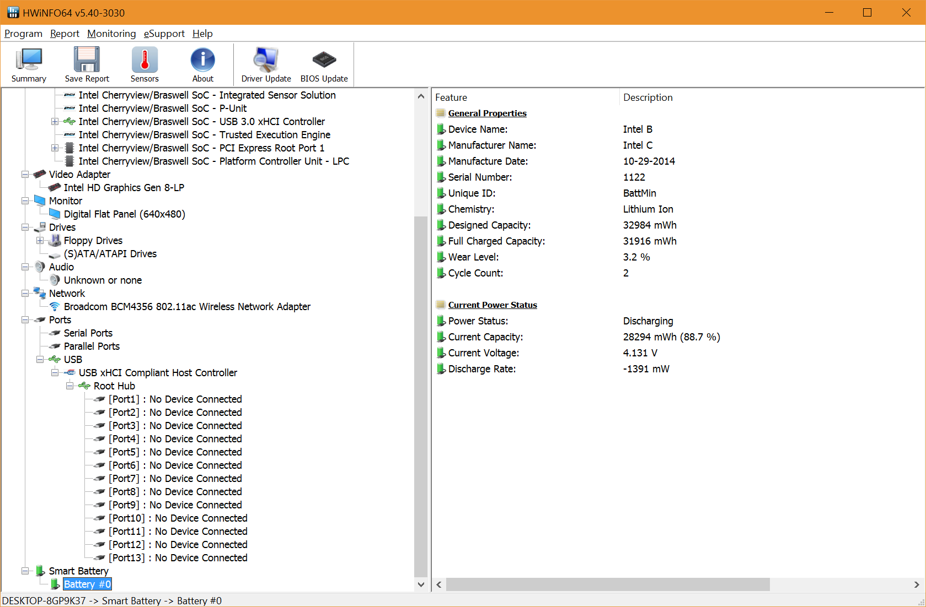The image size is (926, 607).
Task: Click the General Properties folder icon
Action: [441, 113]
